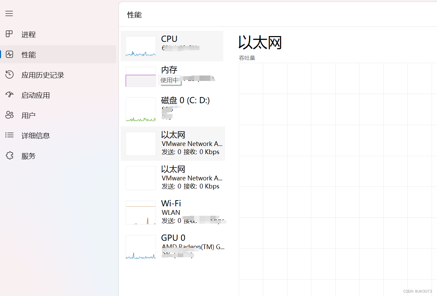Click the Ethernet throughput graph area
Viewport: 437px width, 296px height.
(x=338, y=179)
